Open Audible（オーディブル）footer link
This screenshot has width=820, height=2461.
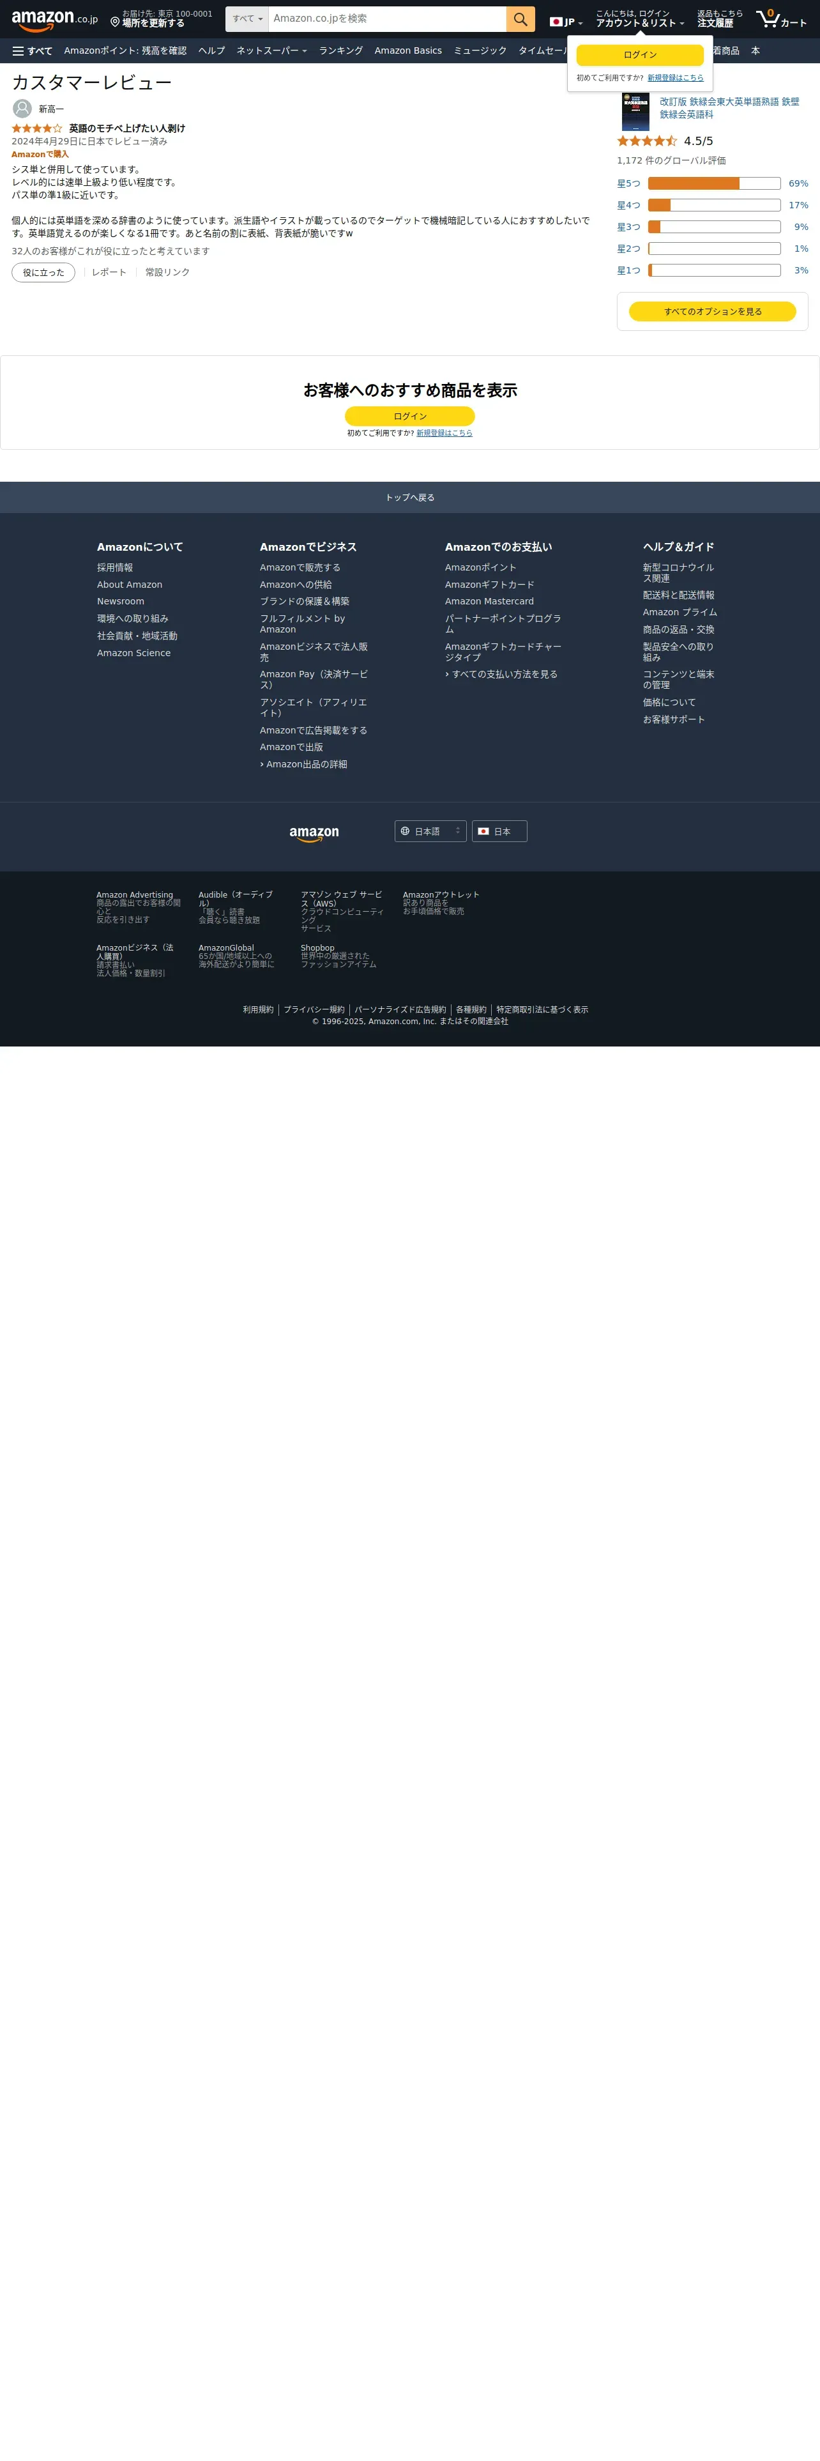click(236, 899)
